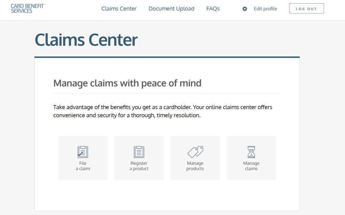Open the Edit profile link
Screen dimensions: 345x215
coord(265,9)
